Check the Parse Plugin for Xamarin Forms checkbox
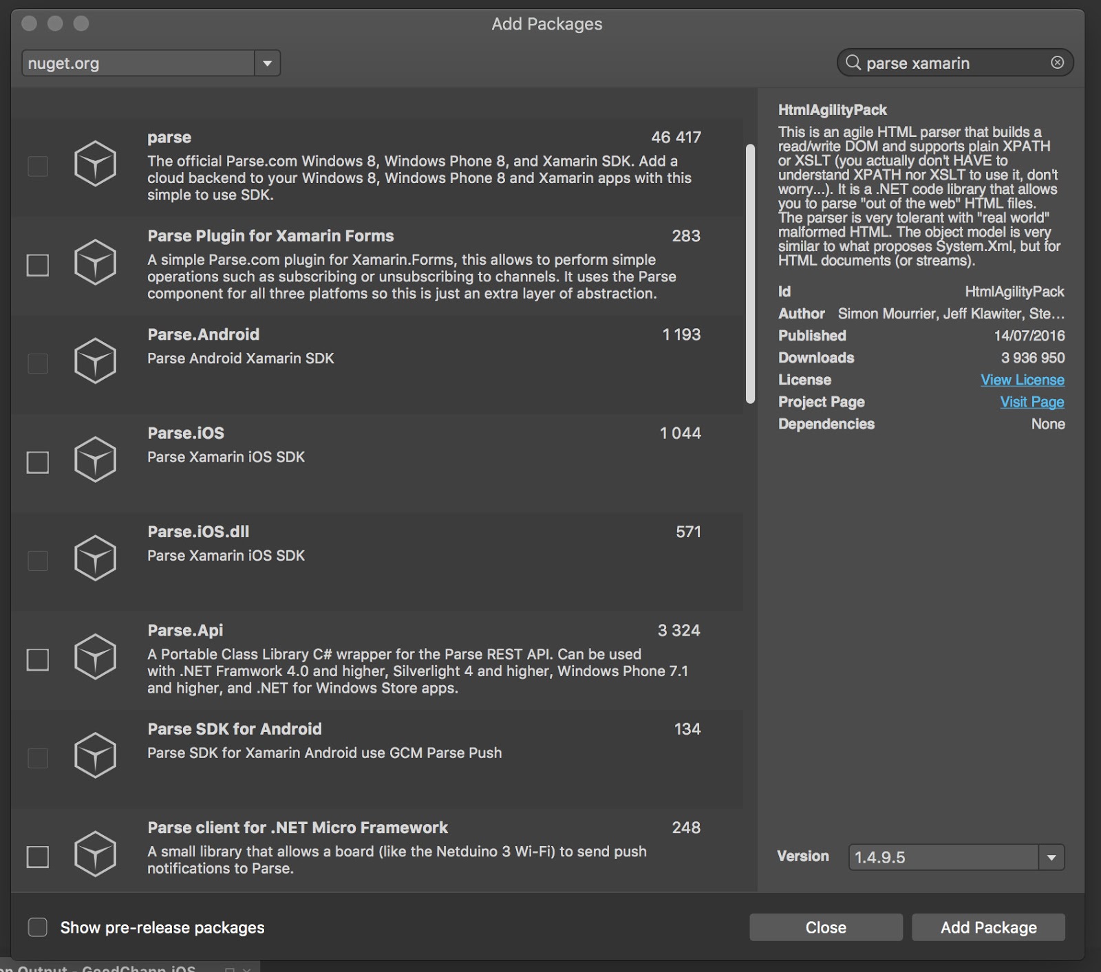The image size is (1101, 972). click(x=38, y=265)
